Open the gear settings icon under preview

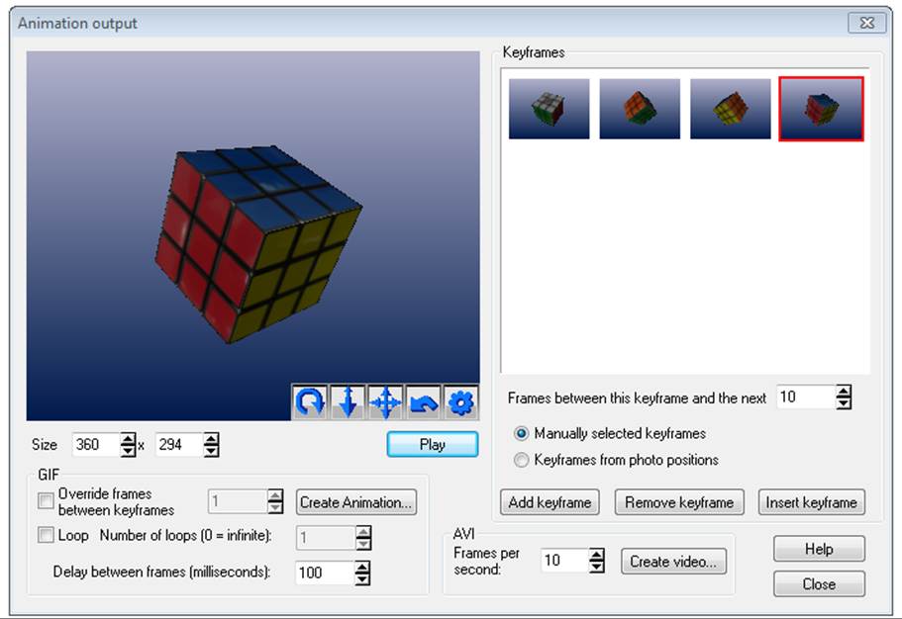[x=460, y=402]
